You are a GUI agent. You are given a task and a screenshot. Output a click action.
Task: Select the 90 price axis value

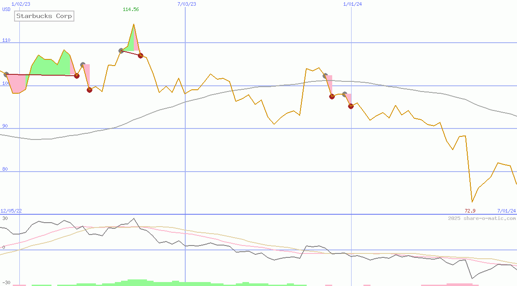pyautogui.click(x=4, y=126)
